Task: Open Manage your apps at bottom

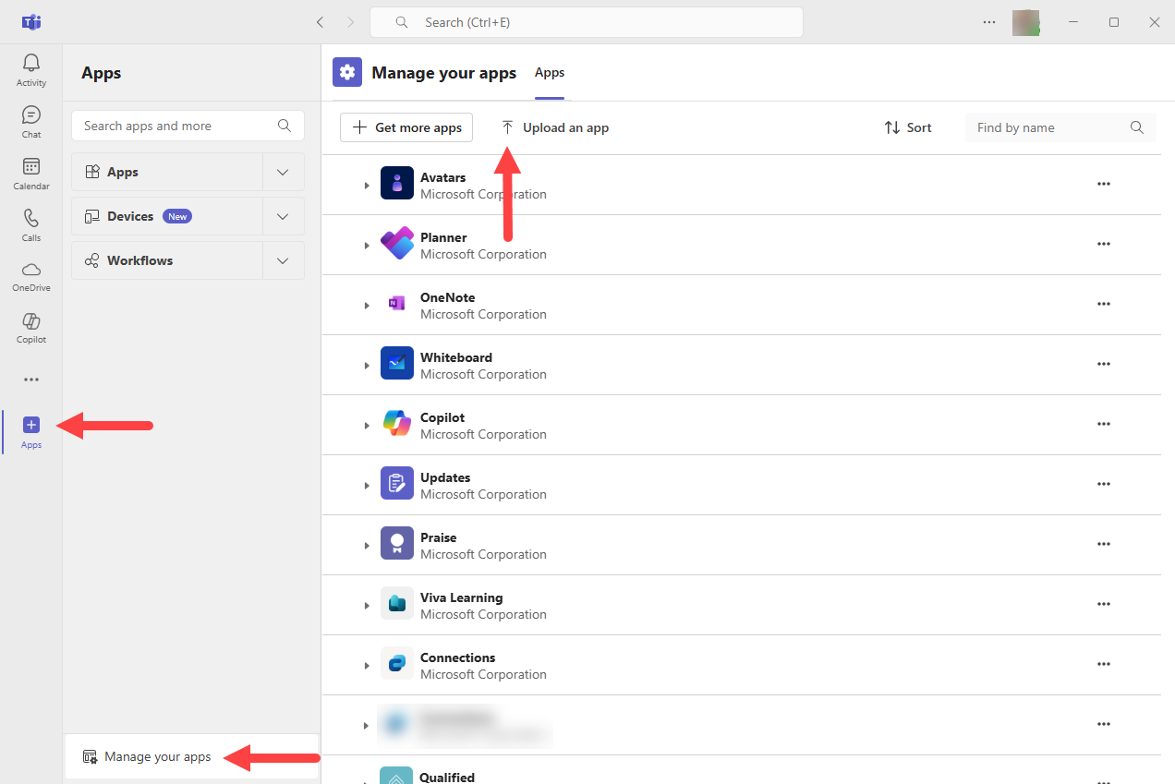Action: [192, 756]
